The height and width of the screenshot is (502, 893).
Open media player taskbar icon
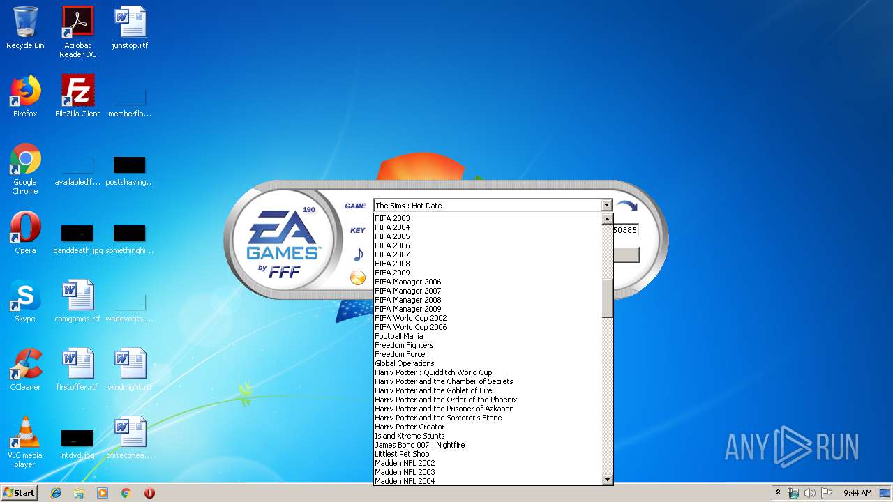click(103, 493)
